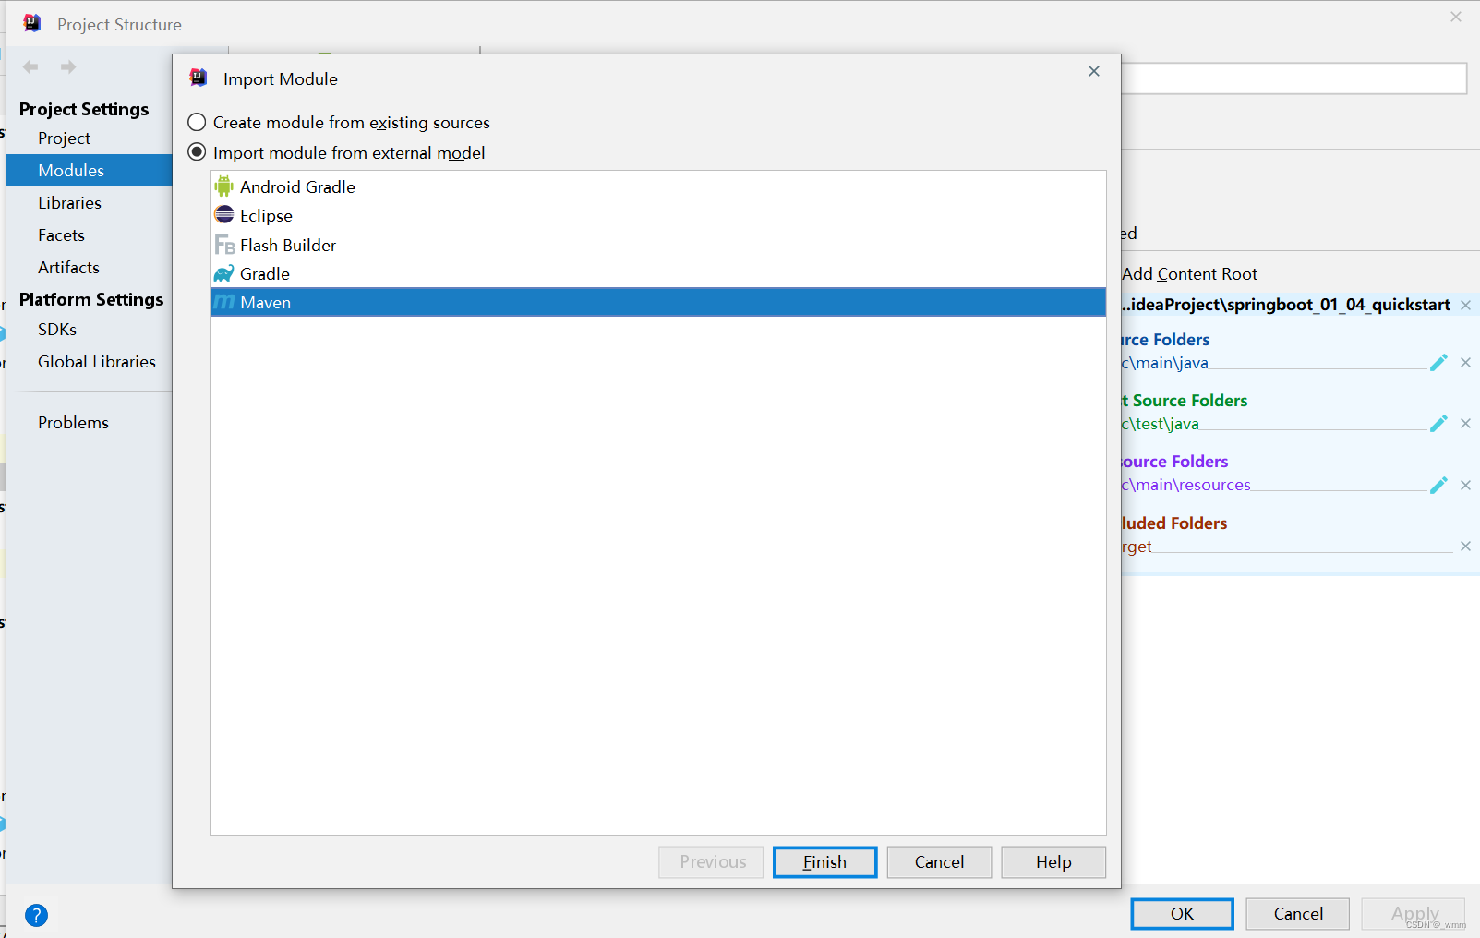Open the Artifacts settings section
This screenshot has height=938, width=1480.
pyautogui.click(x=68, y=267)
